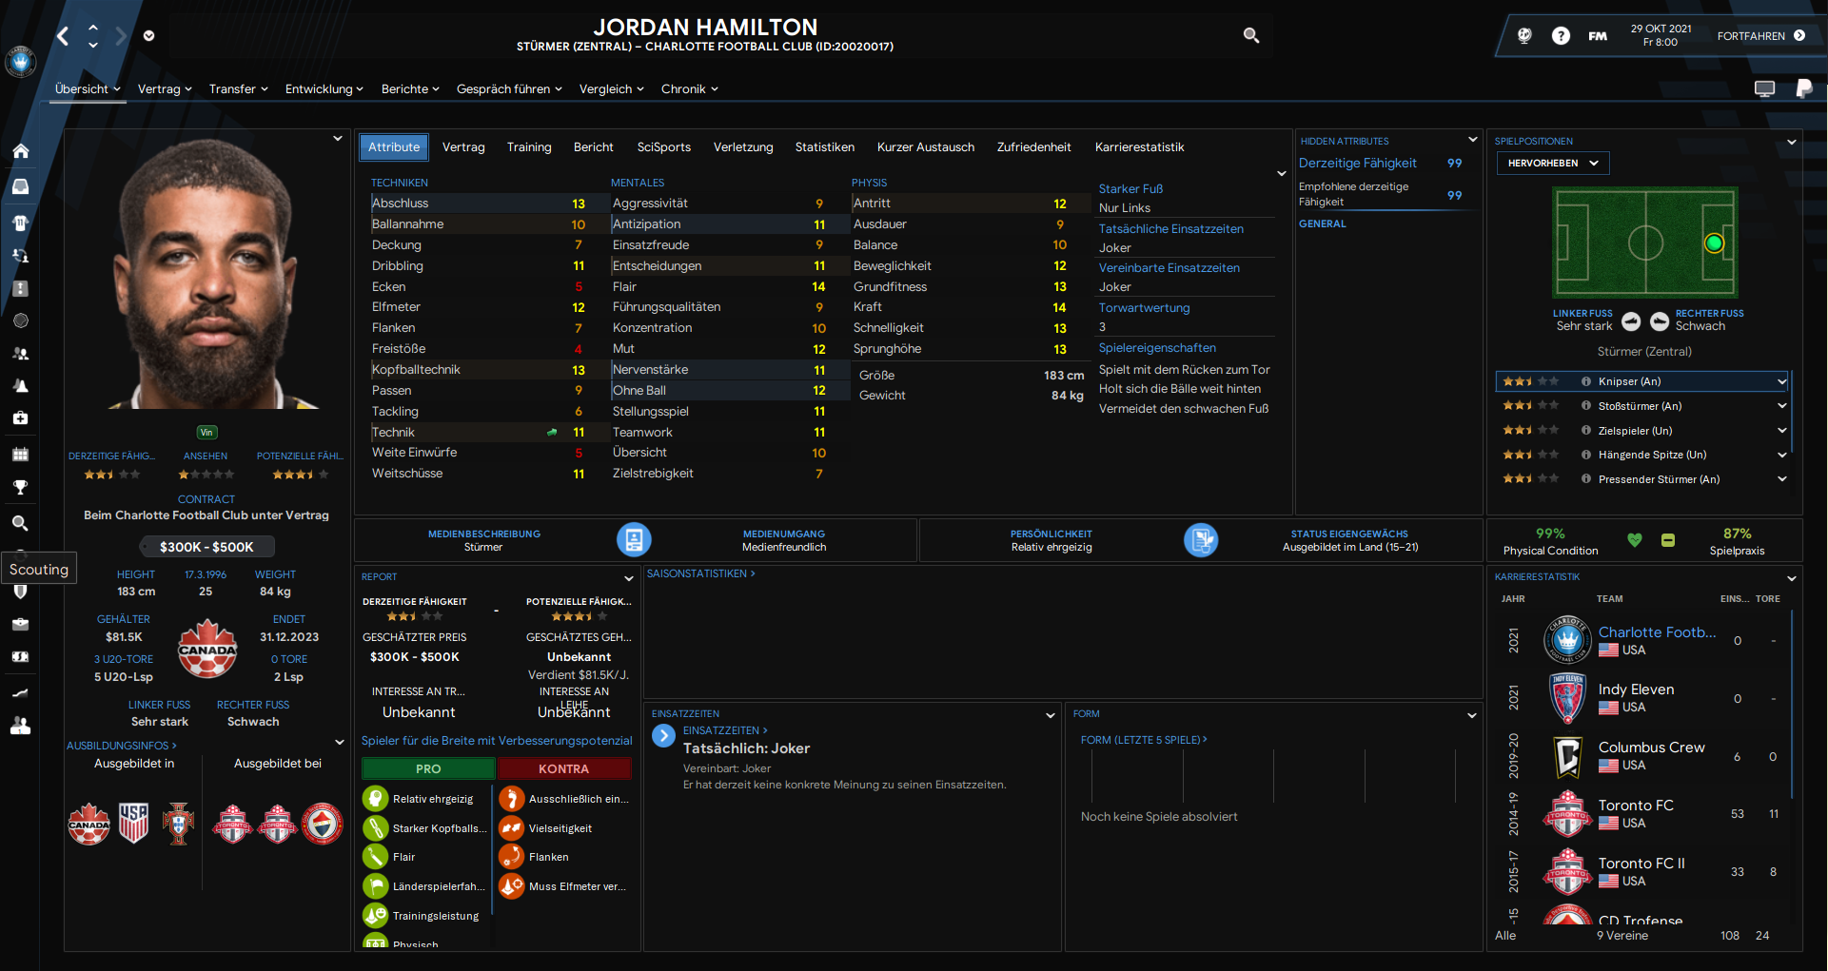Open the Karrierestatistik panel dropdown arrow
Screen dimensions: 1828x971
1792,577
